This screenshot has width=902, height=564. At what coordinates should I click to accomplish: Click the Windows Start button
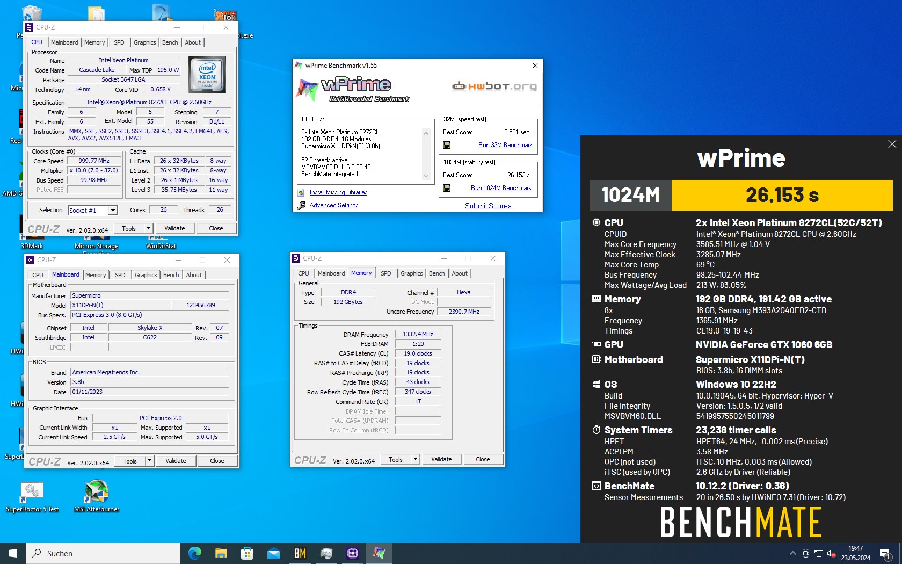tap(13, 553)
